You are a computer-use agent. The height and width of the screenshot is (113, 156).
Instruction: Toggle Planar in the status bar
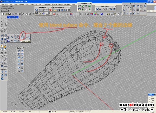click(x=82, y=112)
